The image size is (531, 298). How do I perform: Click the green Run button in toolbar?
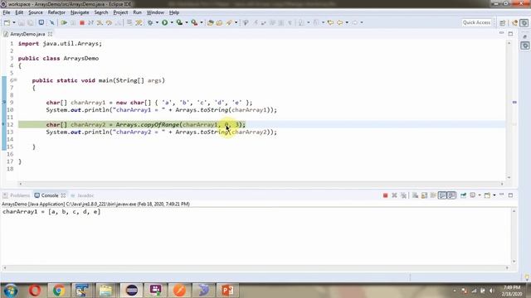point(164,22)
